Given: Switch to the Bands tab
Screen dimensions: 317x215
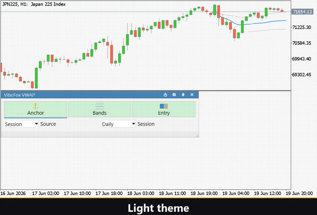Looking at the screenshot, I should click(100, 109).
